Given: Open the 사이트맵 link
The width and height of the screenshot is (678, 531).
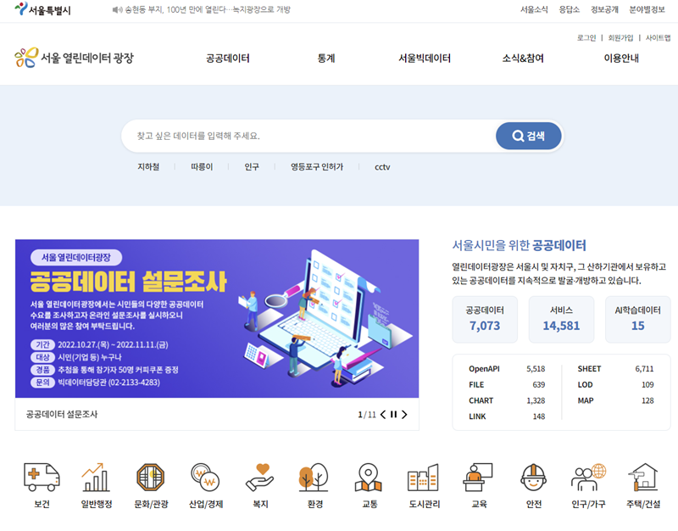Looking at the screenshot, I should pyautogui.click(x=658, y=37).
